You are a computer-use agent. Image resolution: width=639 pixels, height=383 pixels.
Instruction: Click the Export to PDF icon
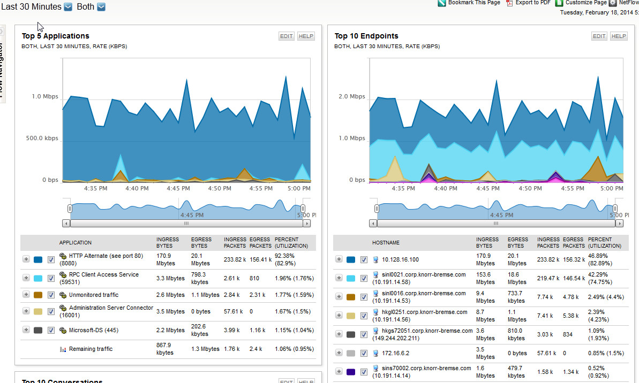point(509,3)
